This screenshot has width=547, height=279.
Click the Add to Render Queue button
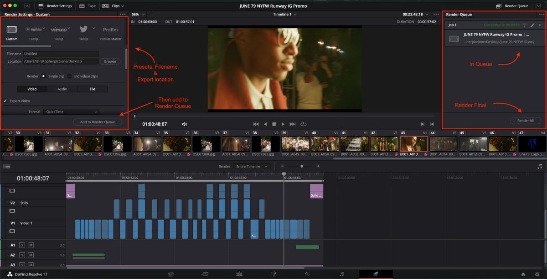pyautogui.click(x=97, y=122)
